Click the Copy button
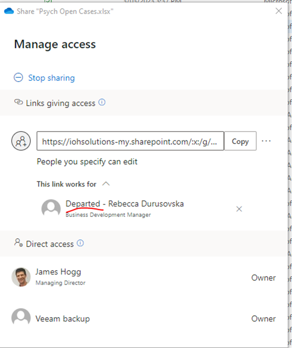Viewport: 292px width, 348px height. pyautogui.click(x=240, y=141)
